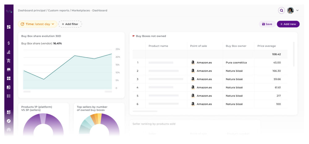The image size is (309, 144).
Task: Open the four-squares grid sidebar icon
Action: (x=9, y=78)
